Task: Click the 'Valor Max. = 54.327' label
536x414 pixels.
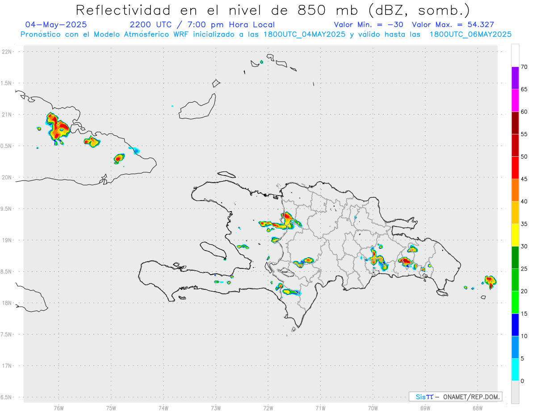Action: 453,25
